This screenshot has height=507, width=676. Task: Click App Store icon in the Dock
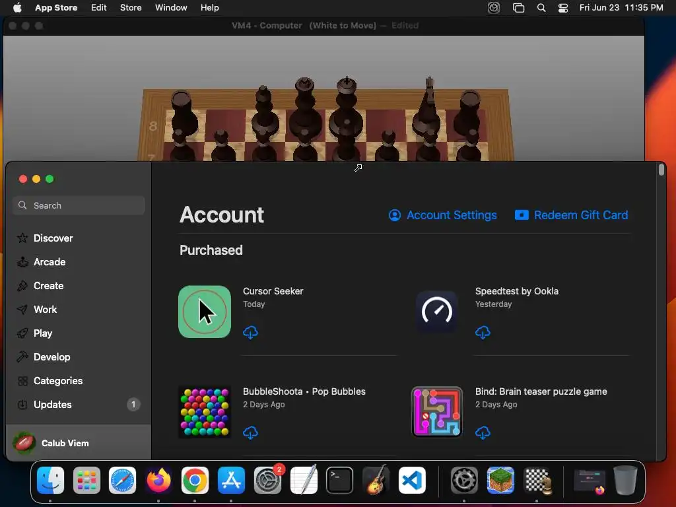pyautogui.click(x=231, y=481)
